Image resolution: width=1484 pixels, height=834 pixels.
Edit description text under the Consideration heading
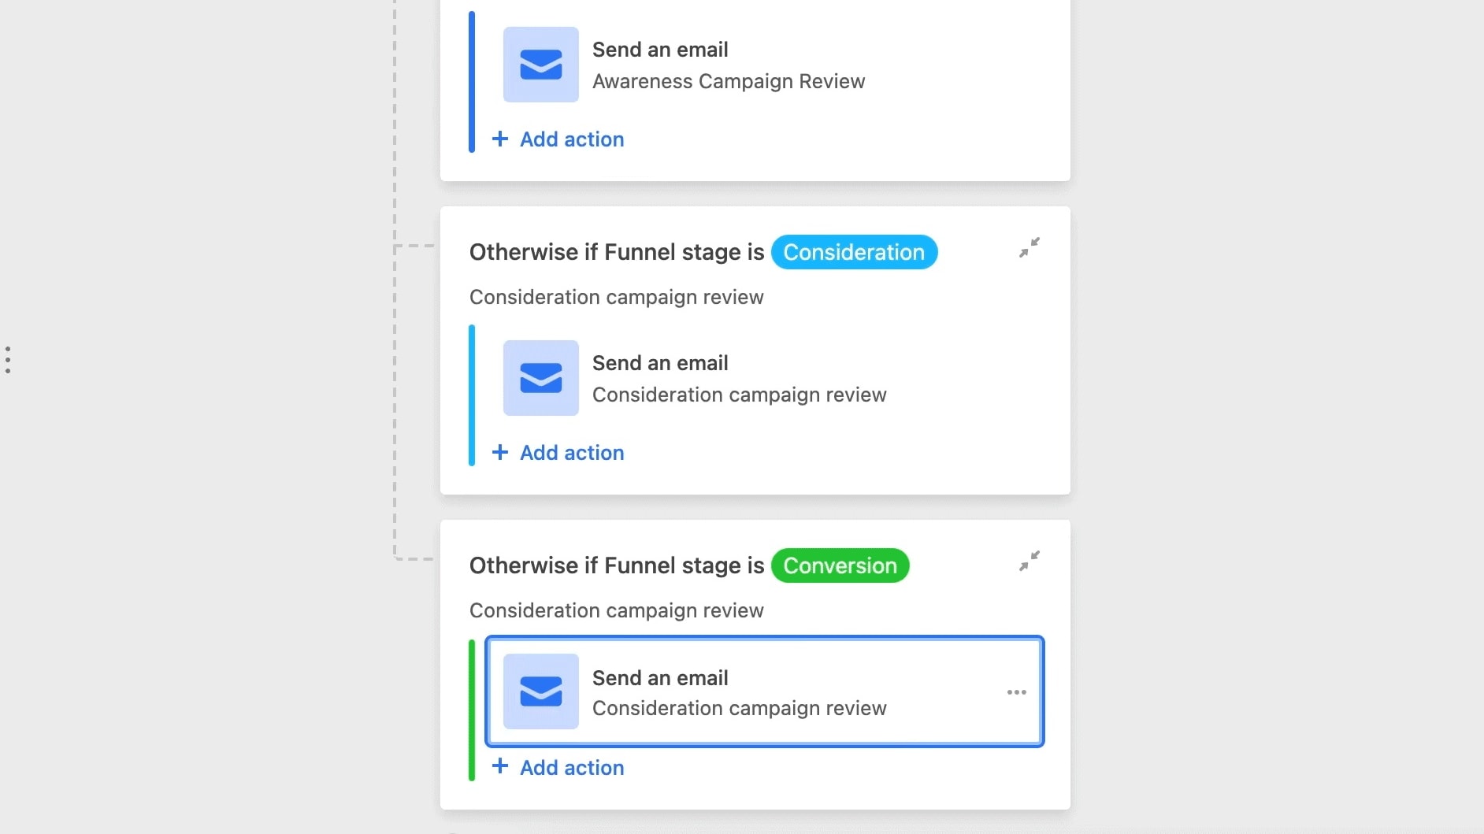click(x=616, y=297)
